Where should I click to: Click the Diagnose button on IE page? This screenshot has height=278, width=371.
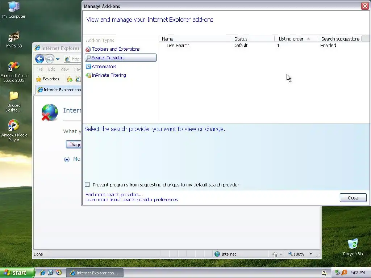point(74,144)
